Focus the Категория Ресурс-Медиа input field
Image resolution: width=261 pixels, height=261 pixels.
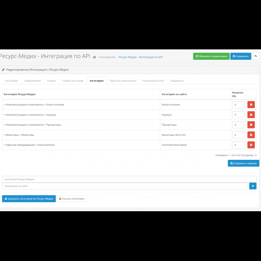coord(128,179)
